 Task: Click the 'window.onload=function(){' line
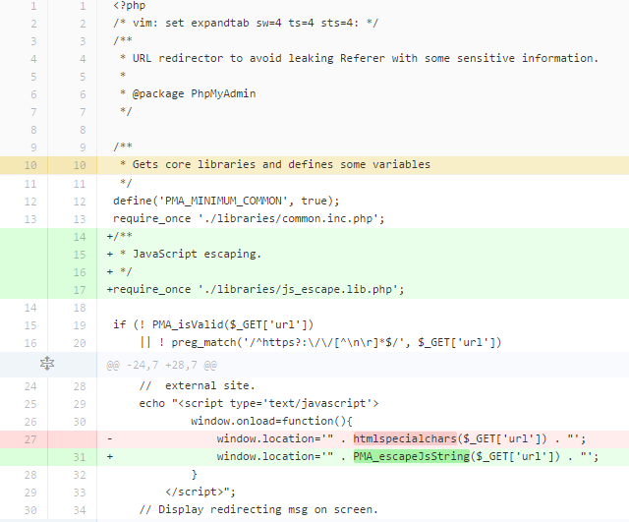coord(271,421)
